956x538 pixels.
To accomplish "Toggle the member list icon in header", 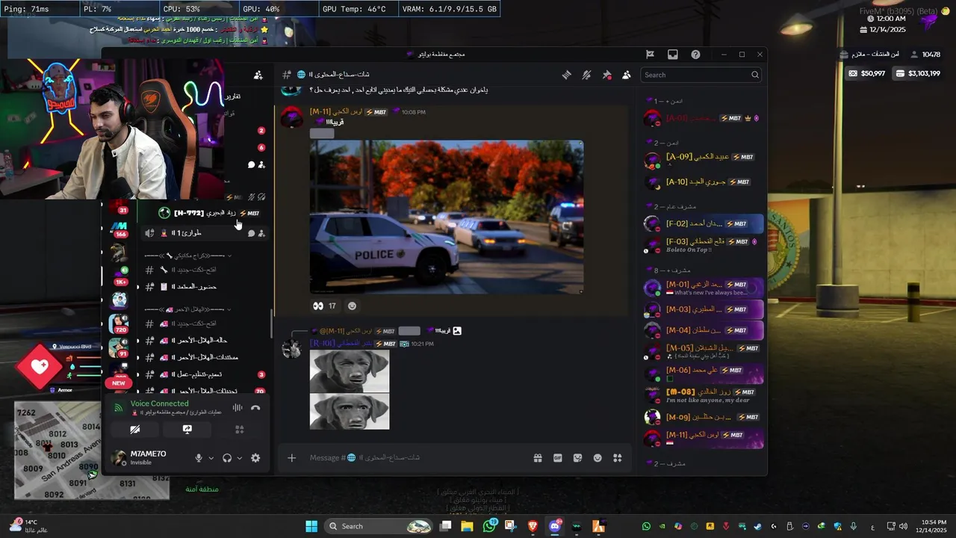I will [x=626, y=75].
